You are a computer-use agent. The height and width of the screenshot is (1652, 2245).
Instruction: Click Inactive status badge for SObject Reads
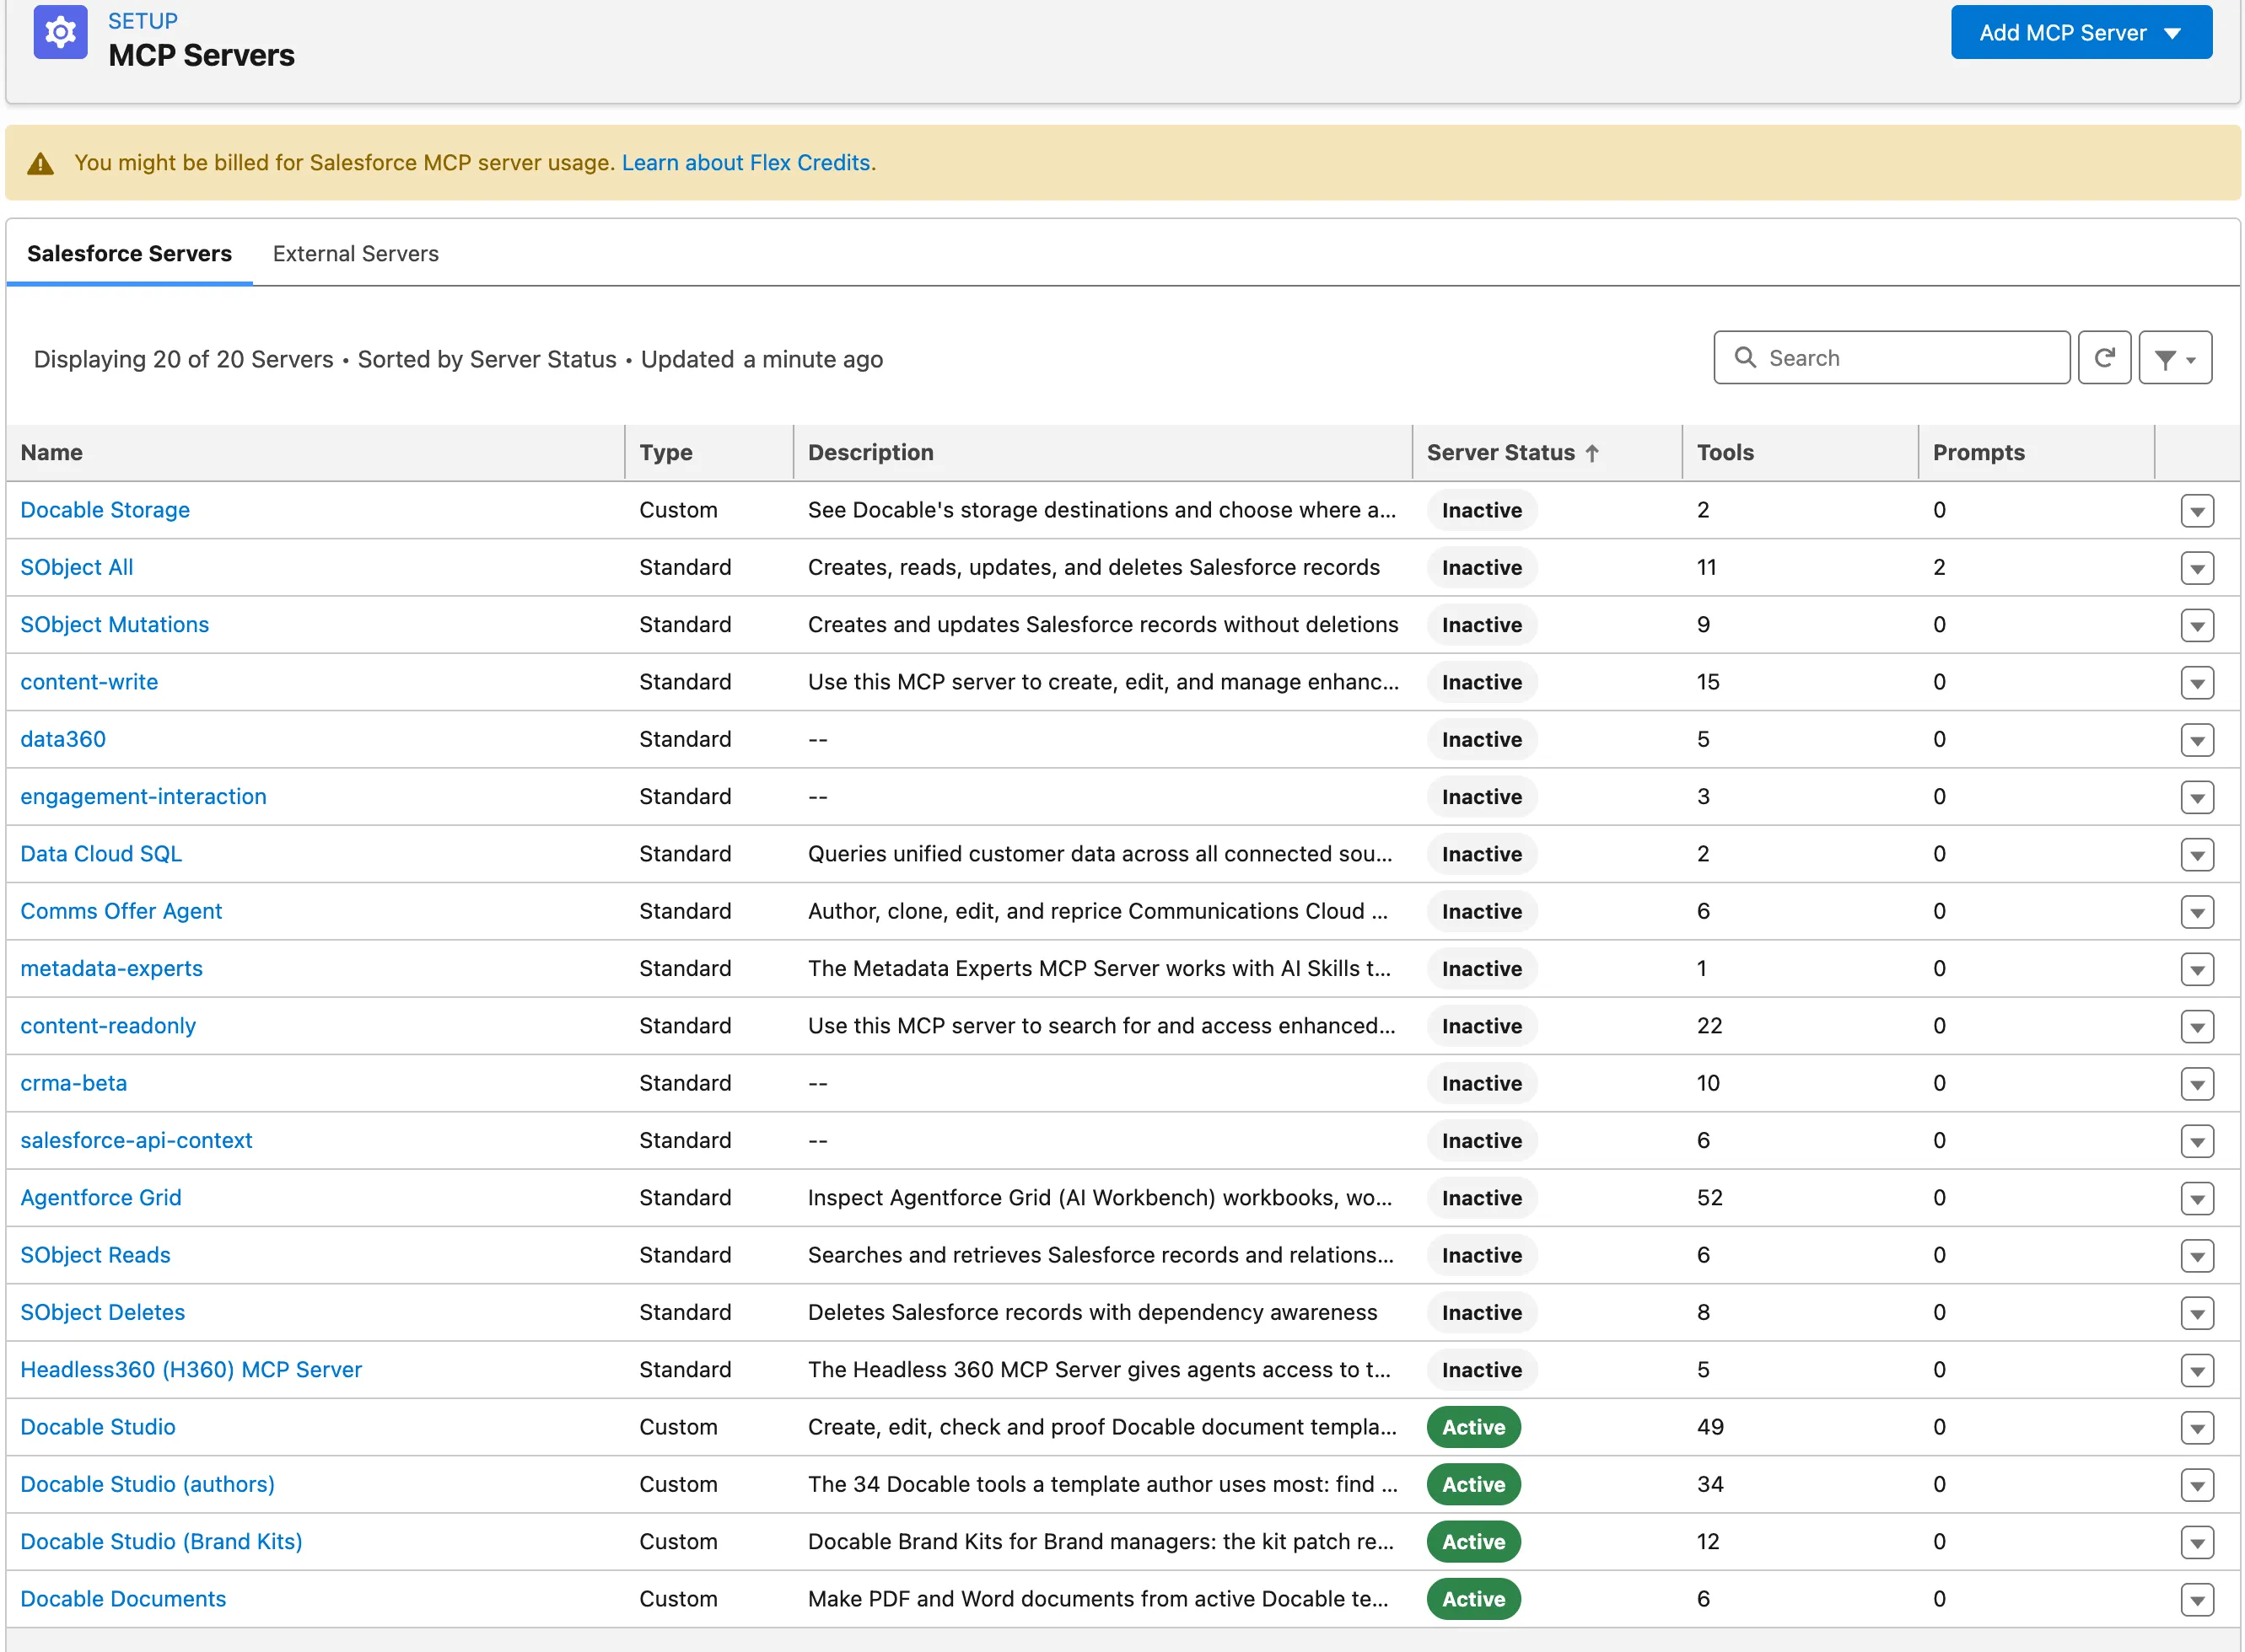pyautogui.click(x=1481, y=1255)
